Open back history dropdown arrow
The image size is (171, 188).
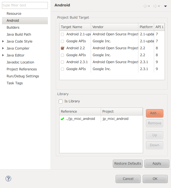pos(149,6)
